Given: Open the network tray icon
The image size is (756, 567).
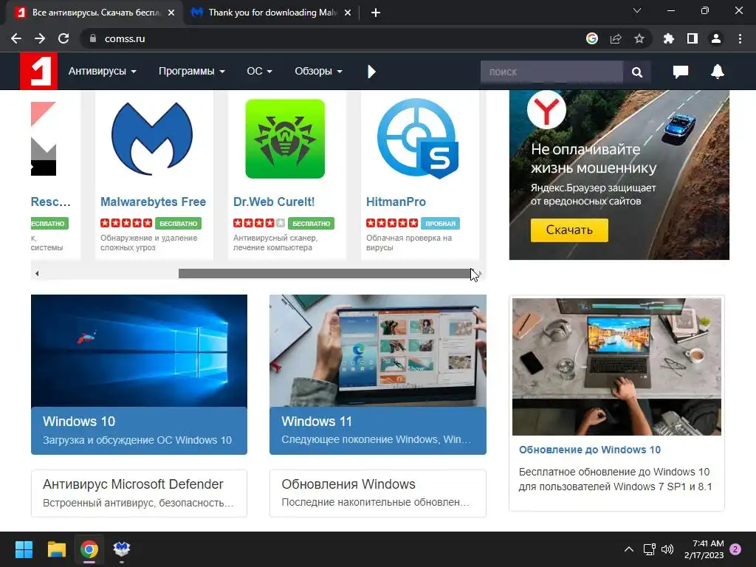Looking at the screenshot, I should click(x=649, y=549).
